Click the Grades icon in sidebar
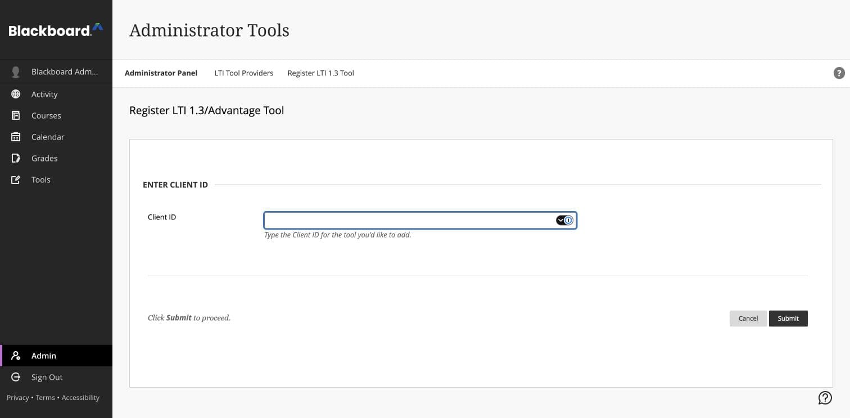850x418 pixels. tap(16, 158)
